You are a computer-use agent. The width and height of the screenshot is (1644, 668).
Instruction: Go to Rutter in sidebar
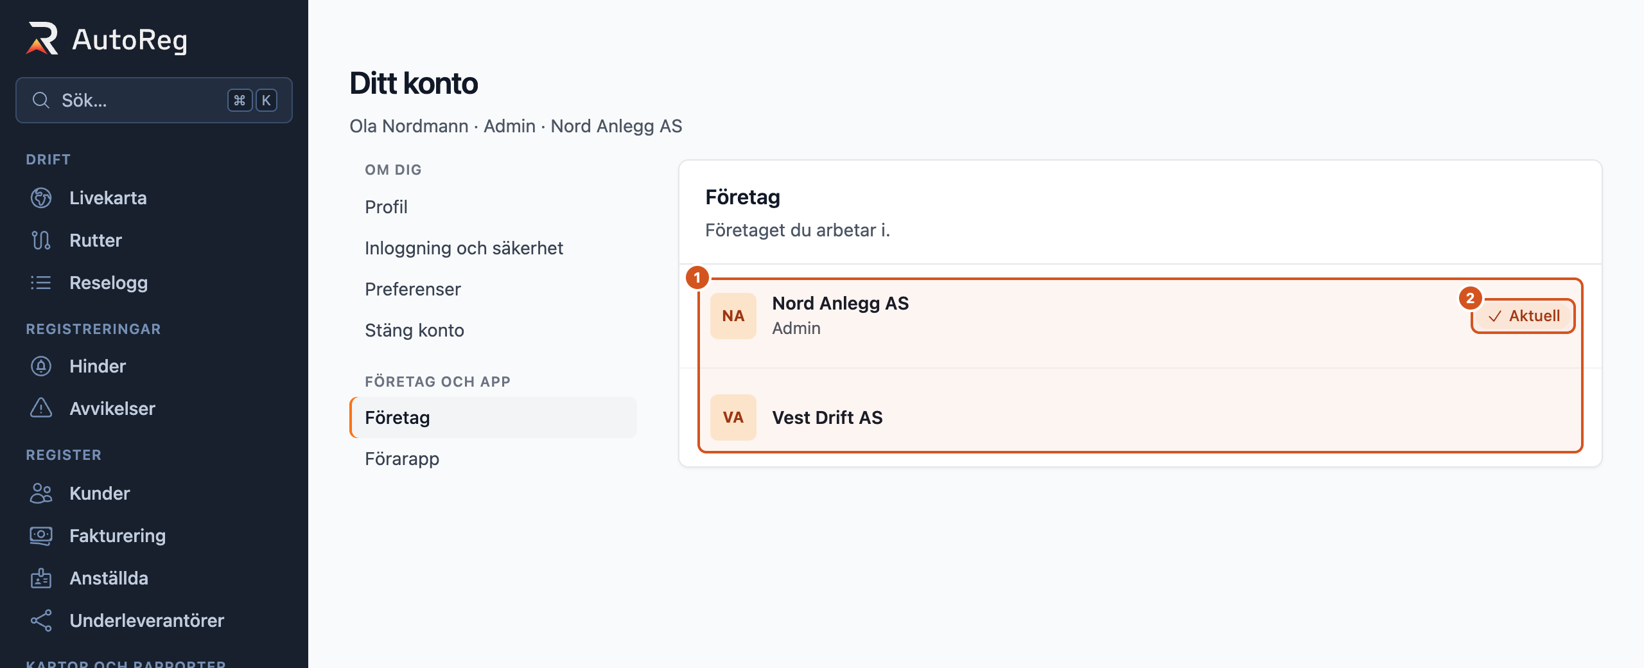click(154, 240)
